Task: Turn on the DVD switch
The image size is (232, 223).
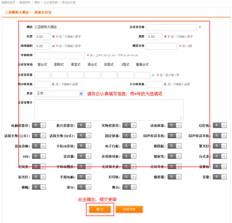Action: (39, 156)
